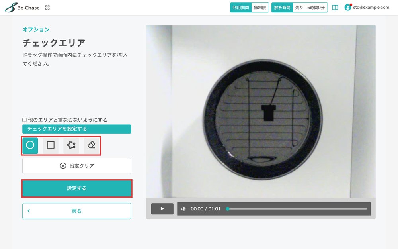Click the 設定クリア button
The image size is (398, 249).
(x=77, y=166)
